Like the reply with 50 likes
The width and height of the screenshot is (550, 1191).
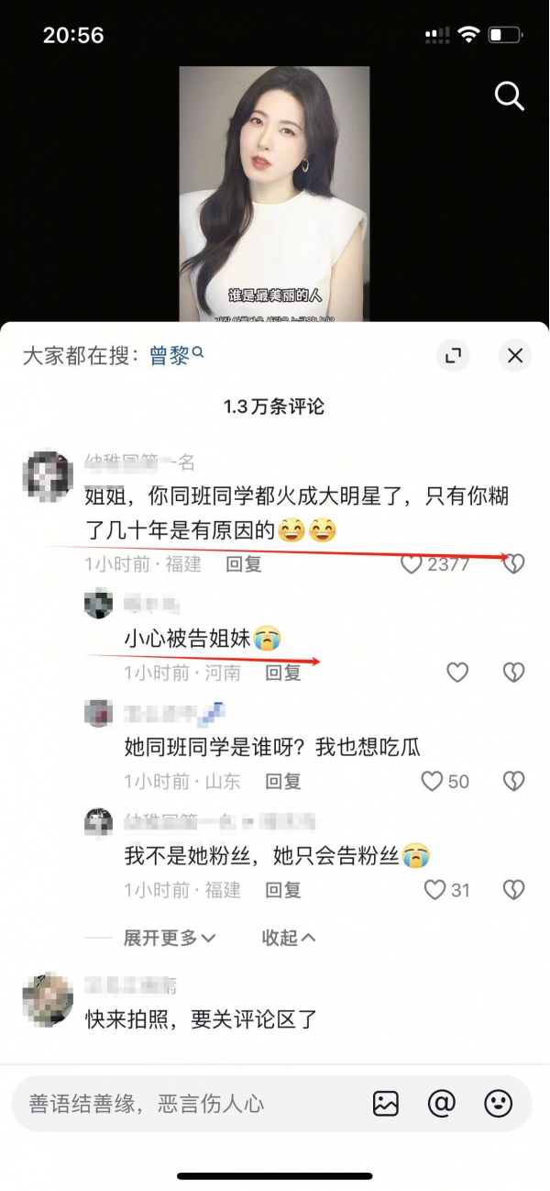click(432, 781)
